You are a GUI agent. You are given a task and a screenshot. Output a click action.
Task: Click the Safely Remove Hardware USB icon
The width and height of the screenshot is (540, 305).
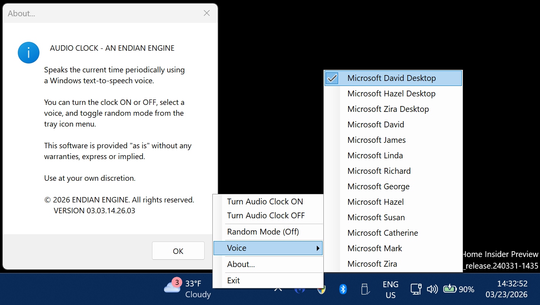tap(366, 289)
